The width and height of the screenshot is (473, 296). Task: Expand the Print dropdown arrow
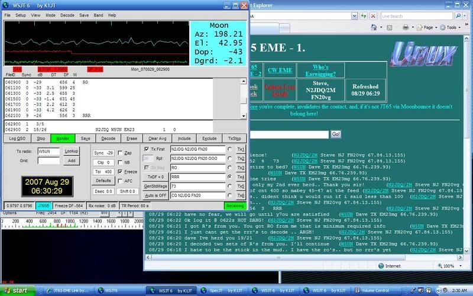click(413, 27)
